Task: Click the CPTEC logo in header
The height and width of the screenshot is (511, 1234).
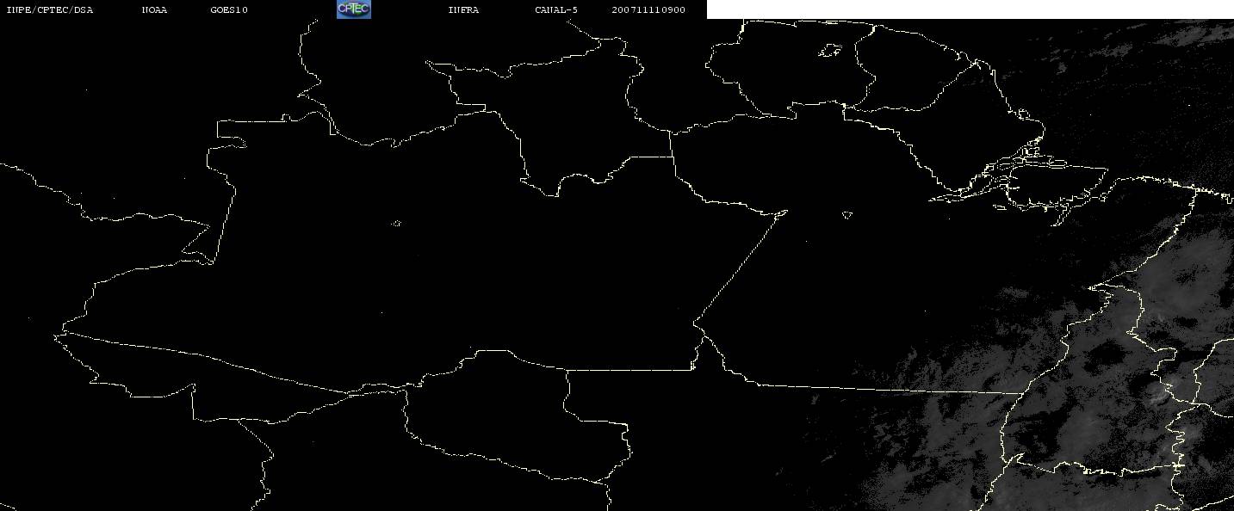Action: point(353,9)
